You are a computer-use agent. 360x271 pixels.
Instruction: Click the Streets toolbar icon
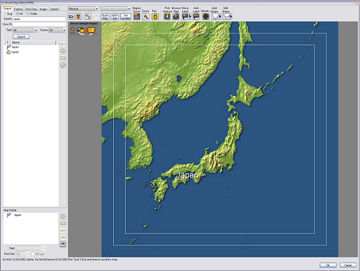(x=205, y=17)
